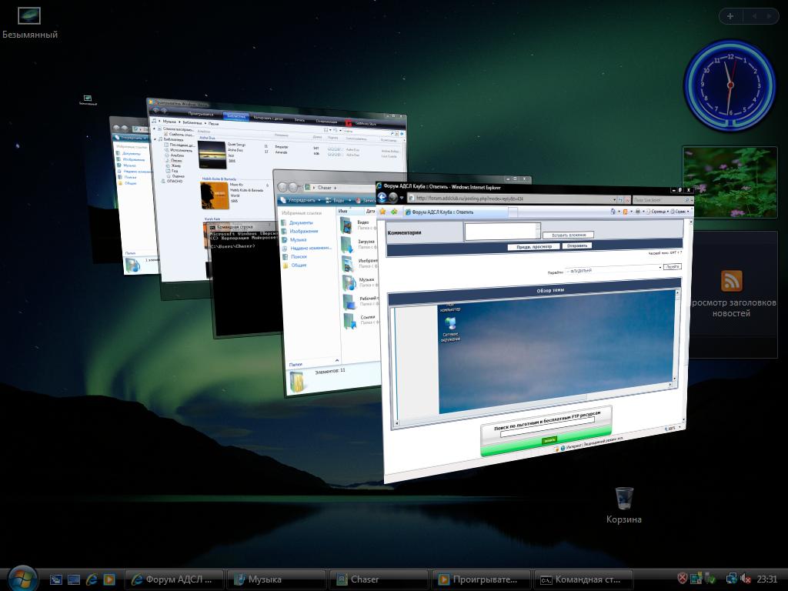Click the Windows Start orb
Screen dimensions: 788x591
pyautogui.click(x=22, y=577)
